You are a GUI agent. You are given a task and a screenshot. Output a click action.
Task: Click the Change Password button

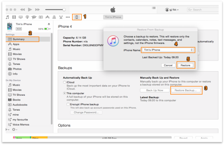point(86,112)
